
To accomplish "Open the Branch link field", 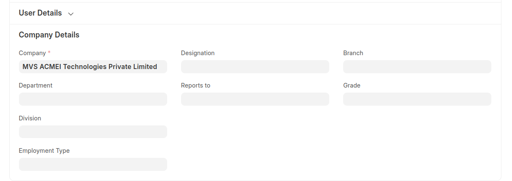I will click(417, 67).
